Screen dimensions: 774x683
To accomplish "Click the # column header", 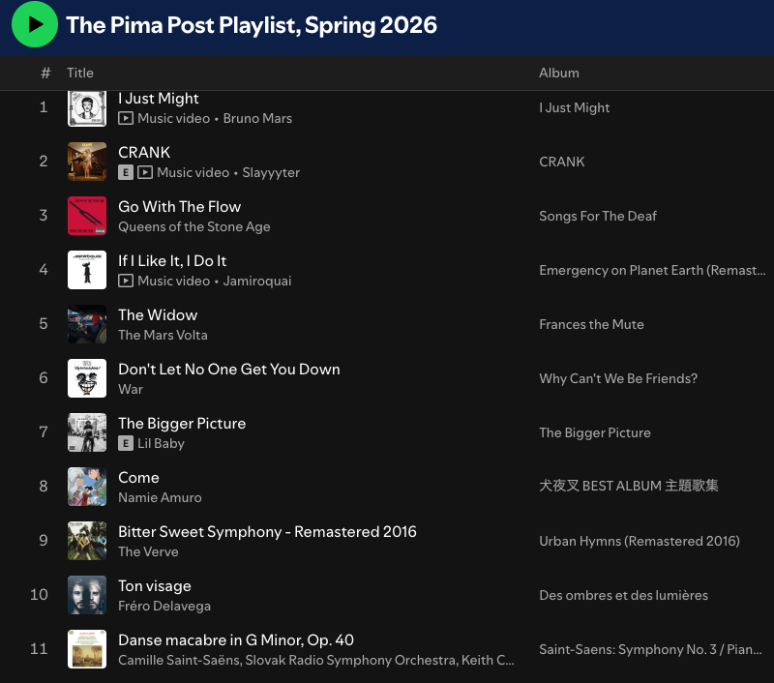I will (45, 73).
